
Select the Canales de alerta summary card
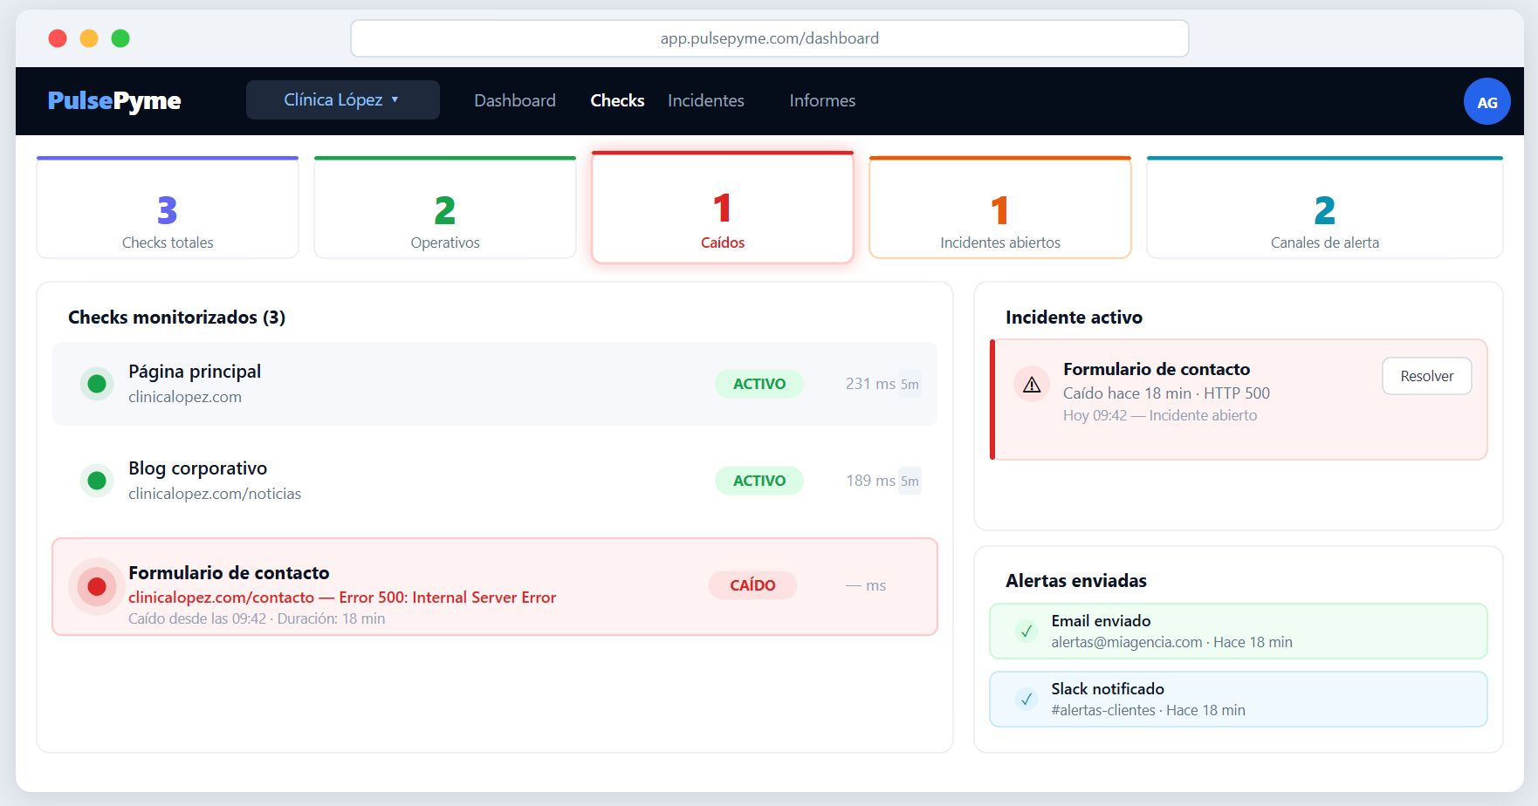point(1325,208)
